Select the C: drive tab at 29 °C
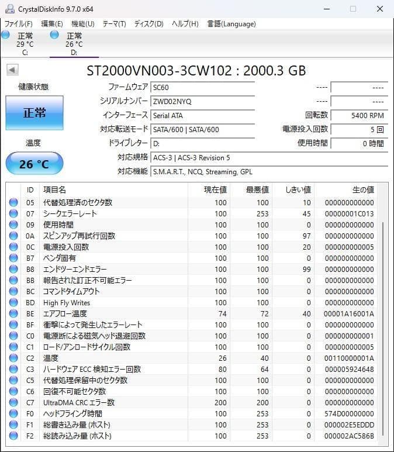The width and height of the screenshot is (394, 452). [25, 43]
